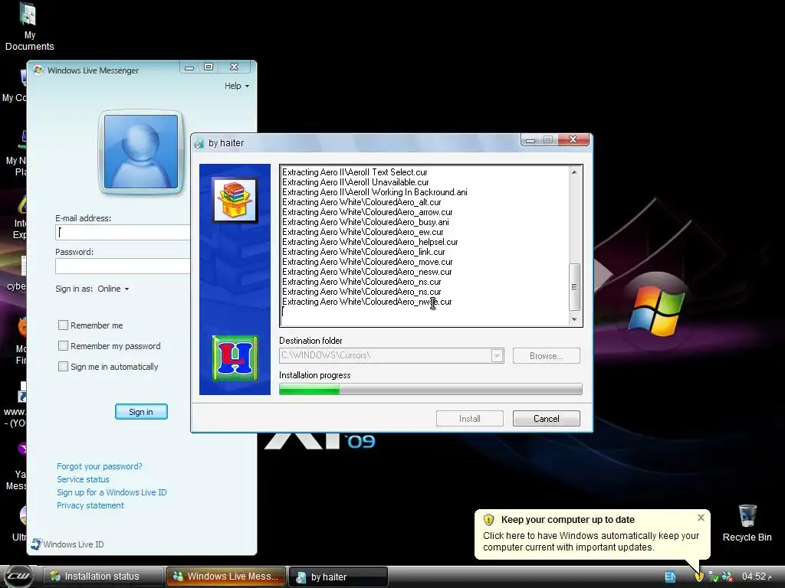
Task: Check the Remember me checkbox
Action: pos(63,325)
